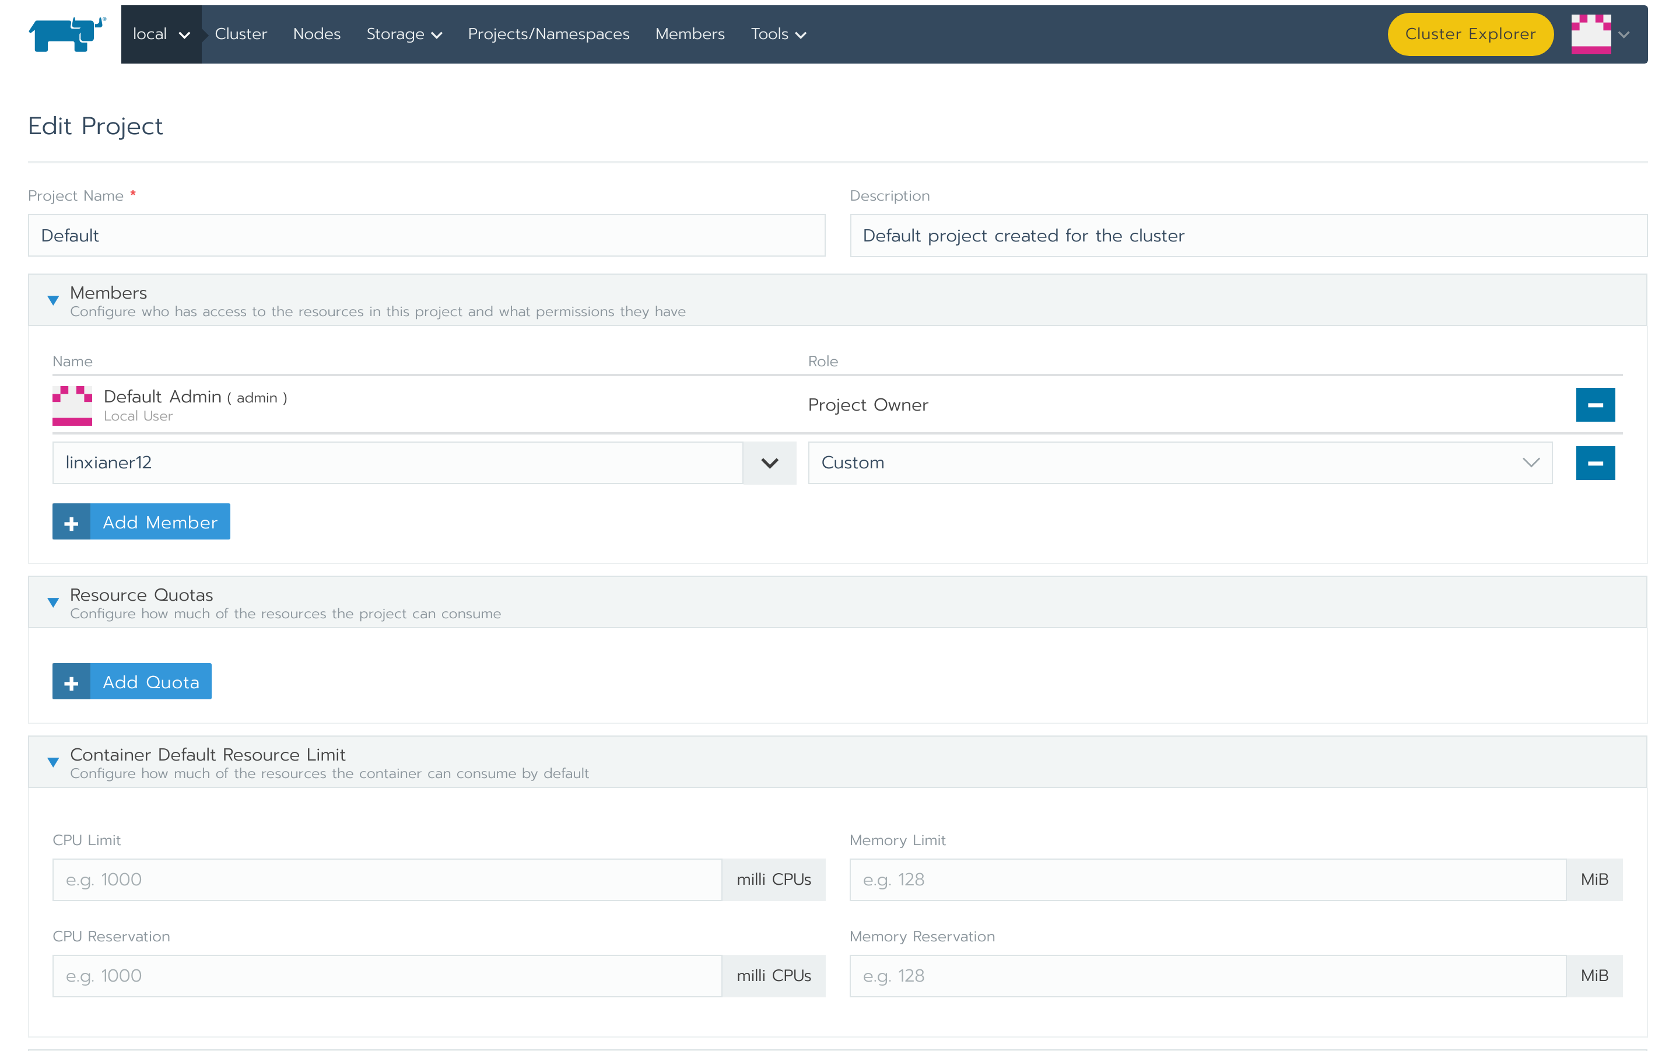Click the Rancher cow logo
1676x1051 pixels.
click(66, 34)
